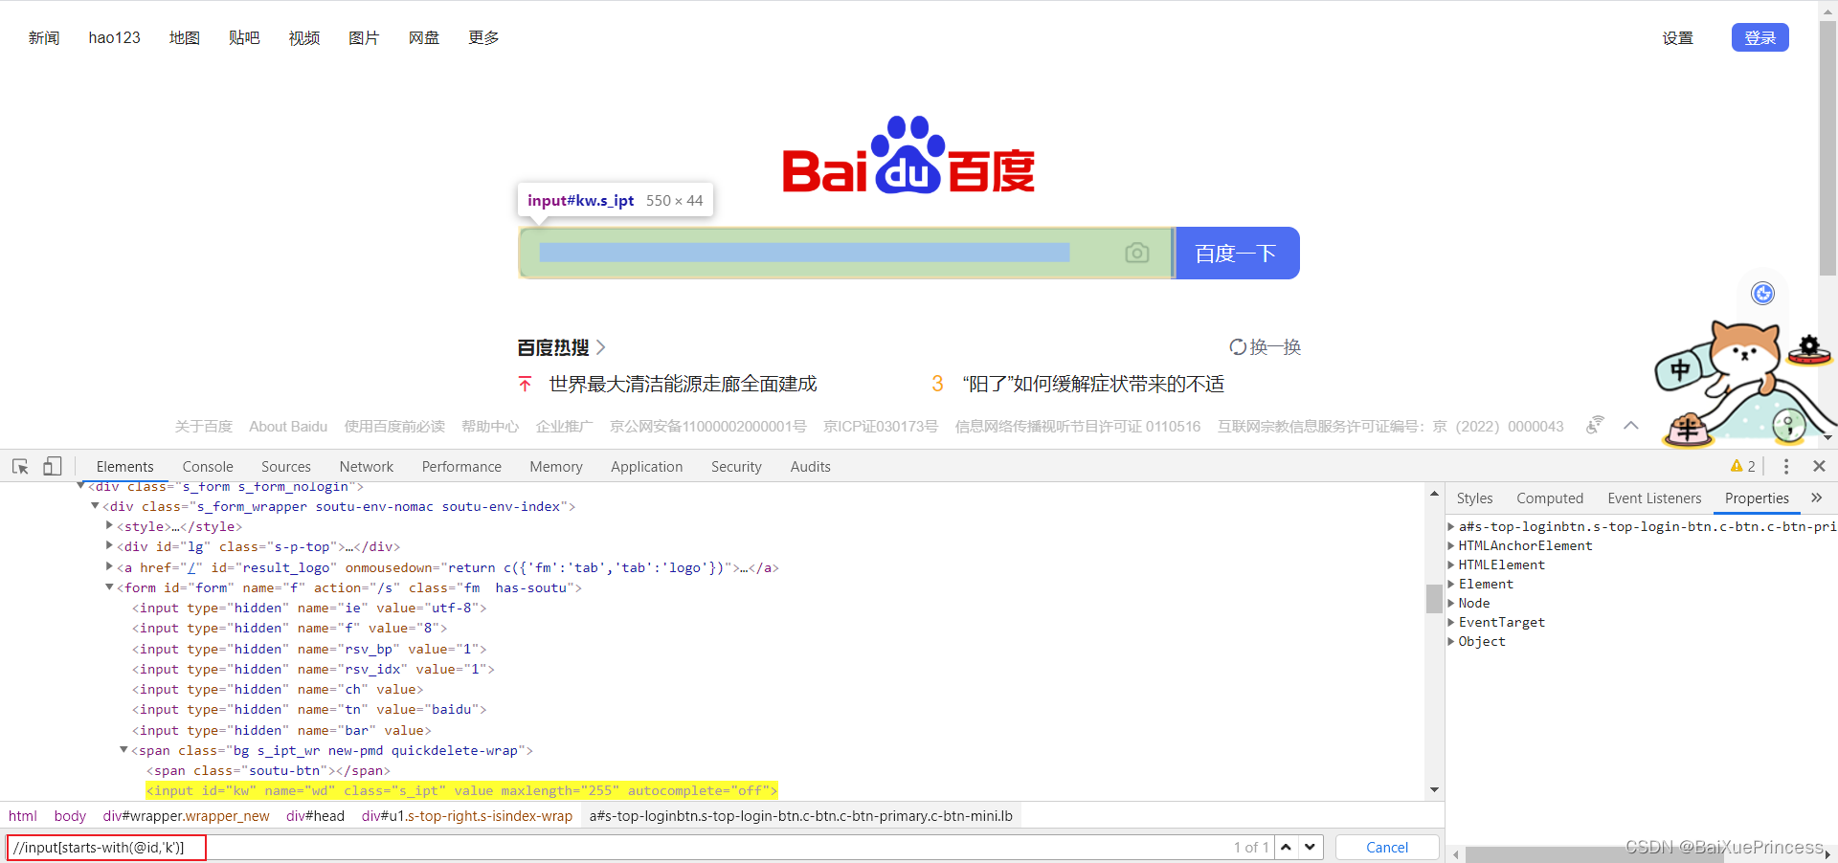The height and width of the screenshot is (863, 1838).
Task: Open the 设置 settings link
Action: pos(1677,38)
